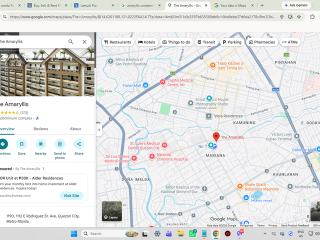The height and width of the screenshot is (240, 320).
Task: Click the Gateway Mall map label
Action: (303, 150)
